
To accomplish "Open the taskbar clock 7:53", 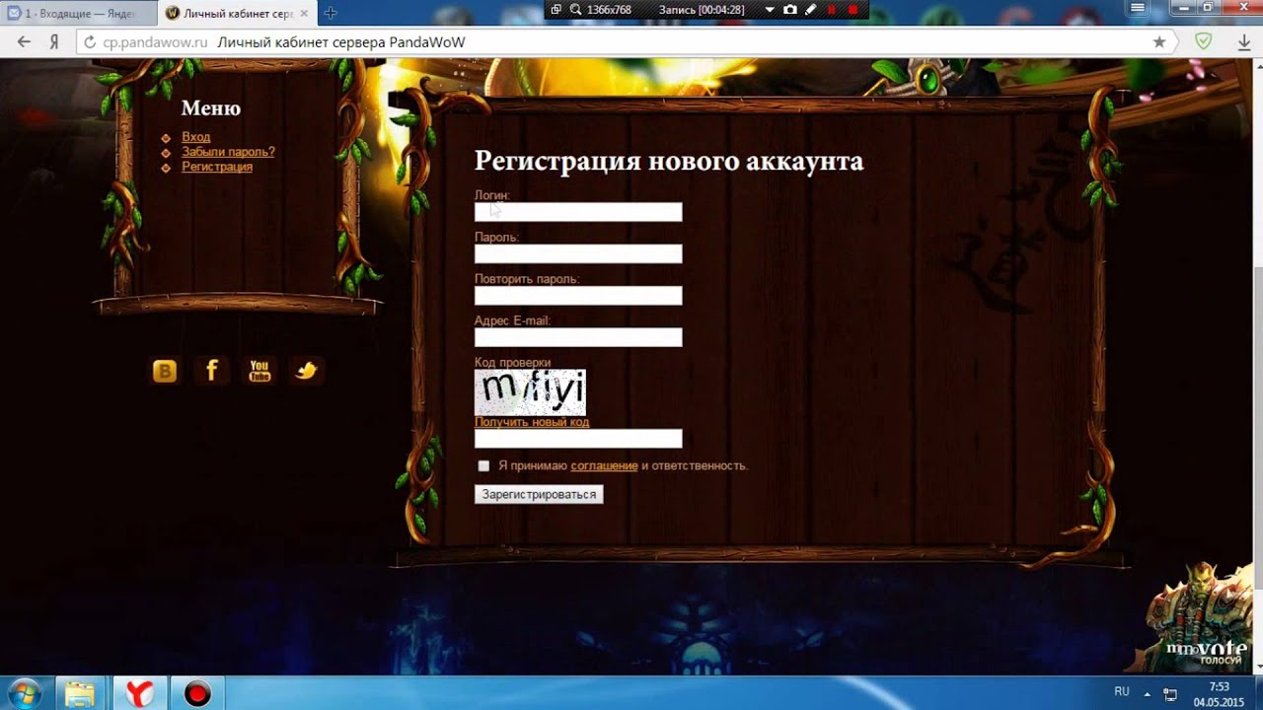I will (x=1220, y=694).
